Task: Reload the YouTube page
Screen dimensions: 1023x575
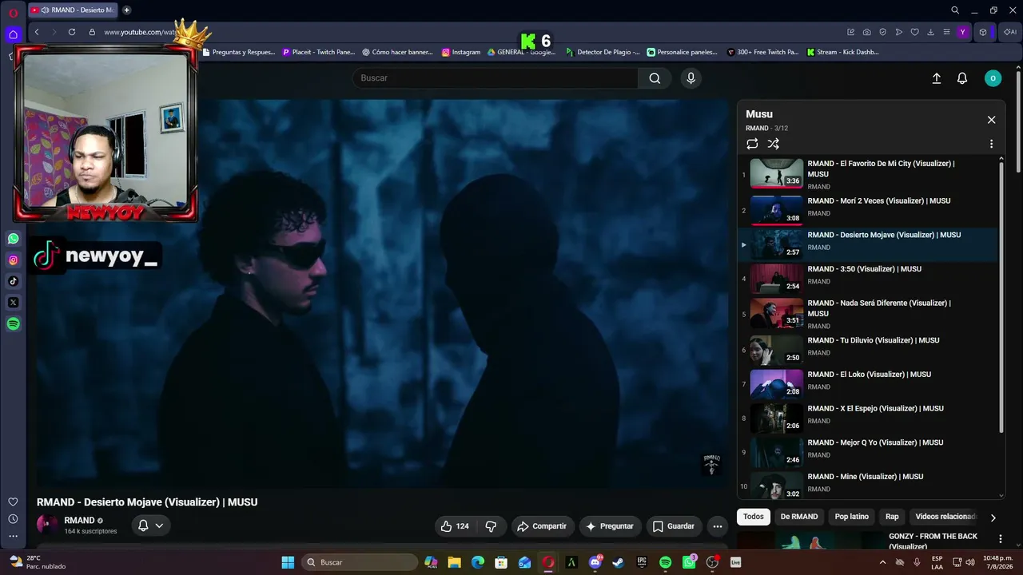Action: (72, 32)
